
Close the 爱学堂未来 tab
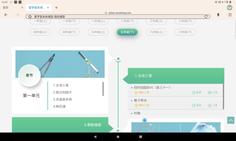(x=48, y=8)
